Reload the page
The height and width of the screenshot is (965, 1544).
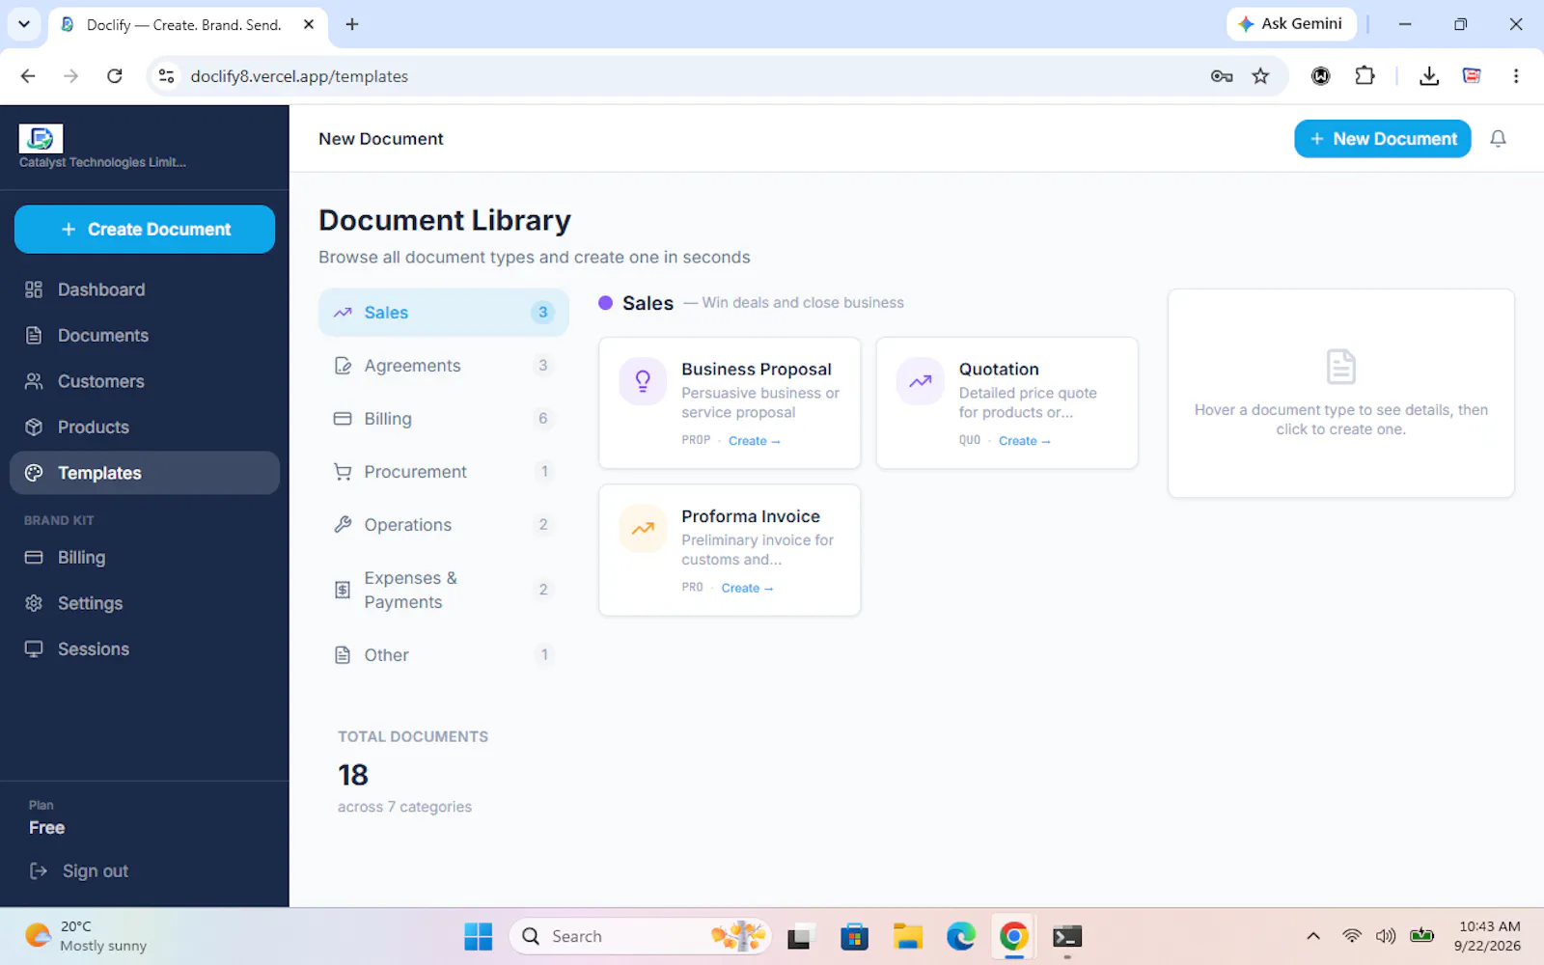click(115, 76)
